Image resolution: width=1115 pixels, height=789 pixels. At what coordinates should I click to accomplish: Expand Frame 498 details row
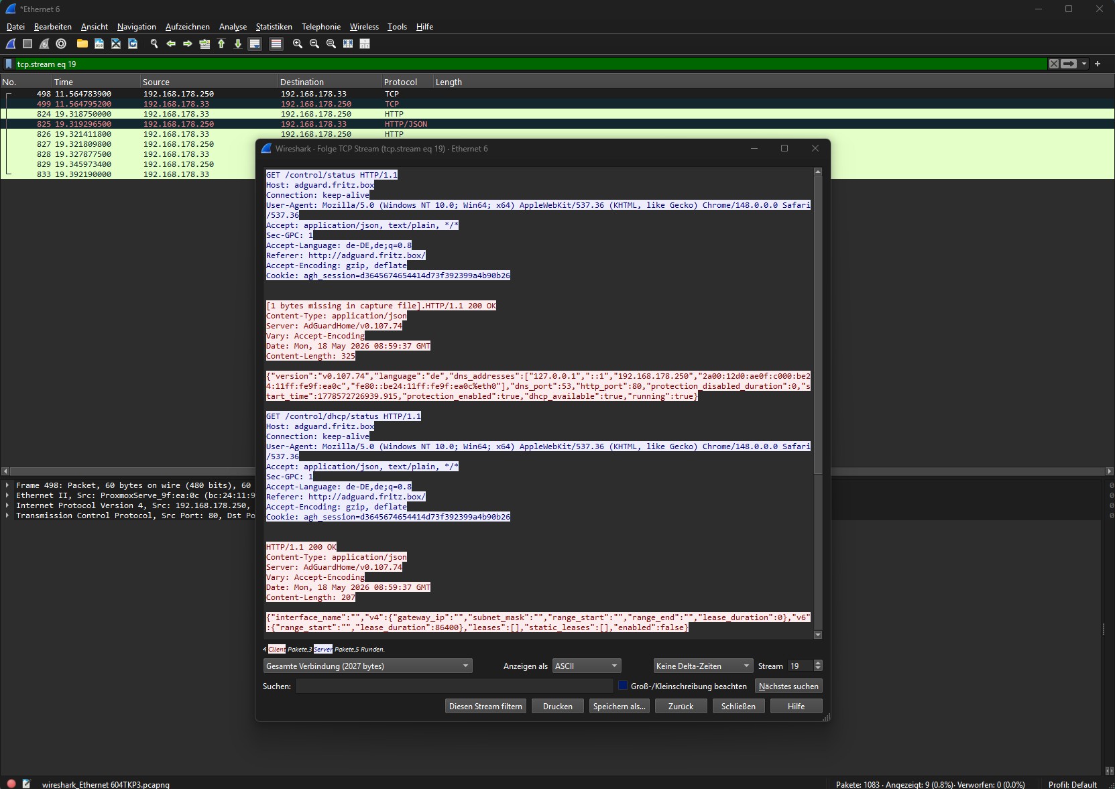tap(7, 485)
